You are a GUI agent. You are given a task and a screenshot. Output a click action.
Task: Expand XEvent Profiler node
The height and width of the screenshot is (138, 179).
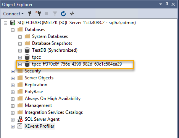[x=13, y=127]
